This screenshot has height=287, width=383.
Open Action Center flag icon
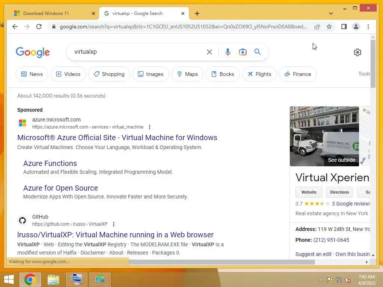coord(330,280)
